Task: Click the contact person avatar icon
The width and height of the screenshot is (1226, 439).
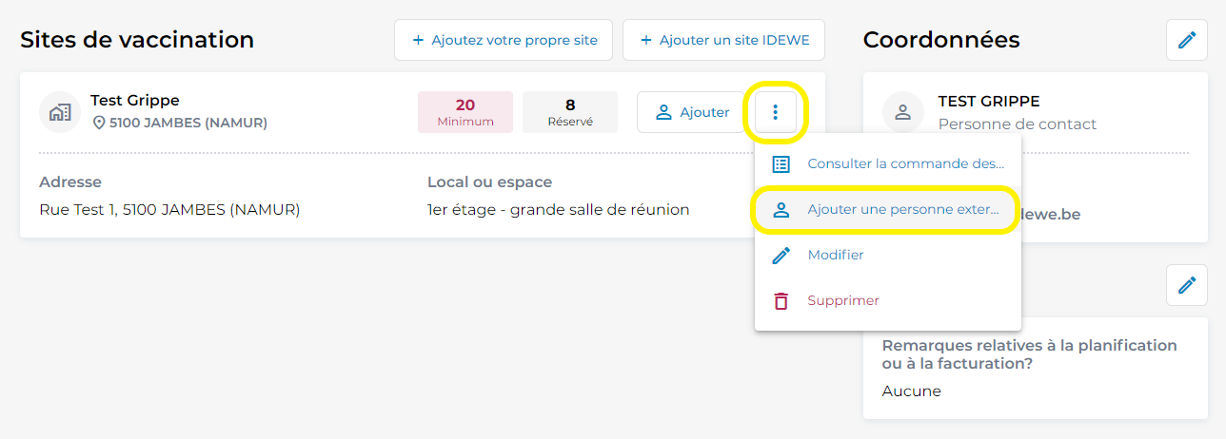Action: [903, 112]
